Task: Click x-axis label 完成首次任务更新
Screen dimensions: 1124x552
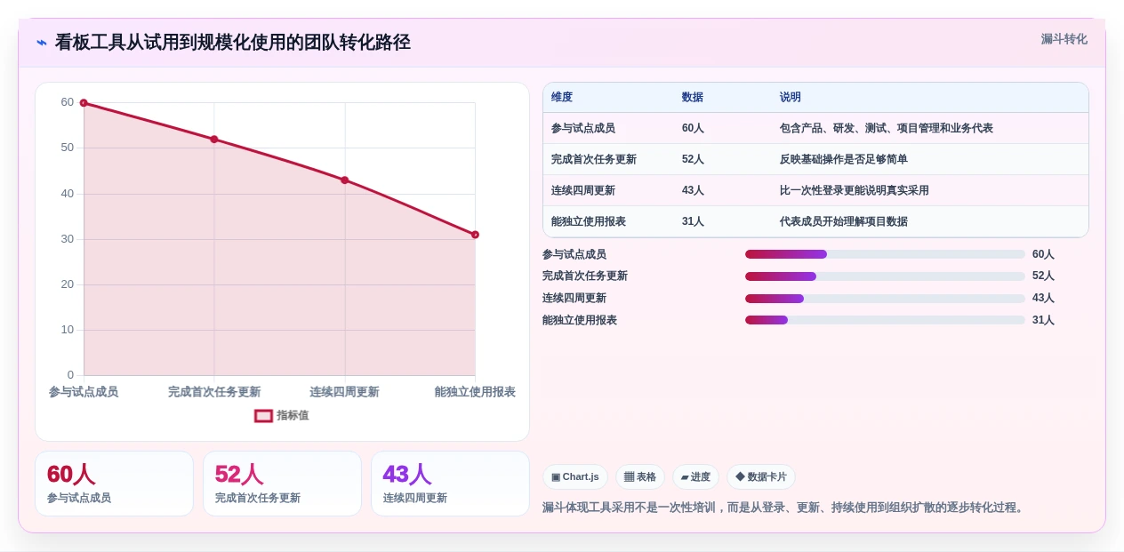Action: 214,392
